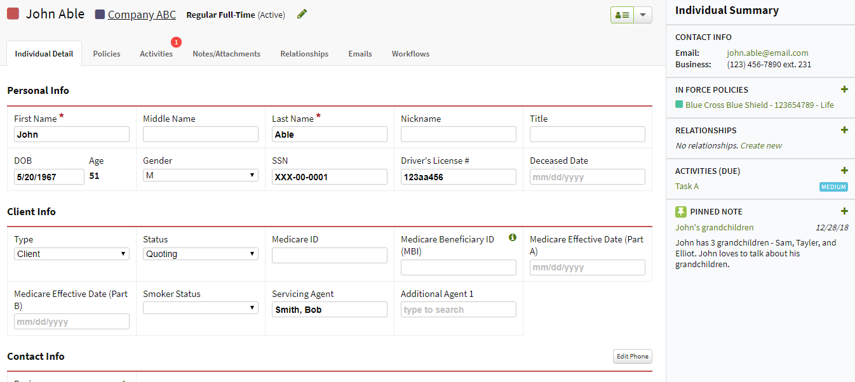Image resolution: width=855 pixels, height=382 pixels.
Task: Switch to the Policies tab
Action: (x=106, y=54)
